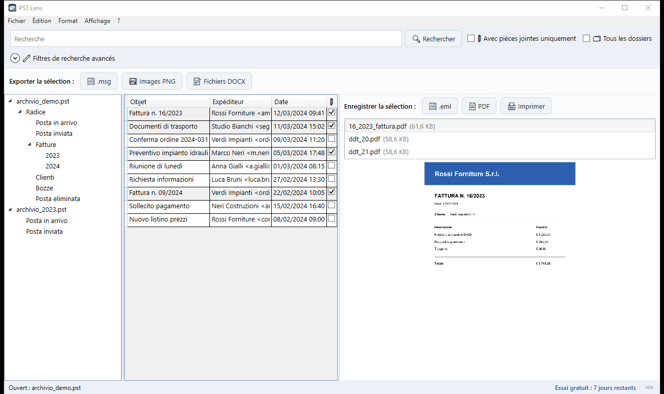Screen dimensions: 664x394
Task: Open the "Posta in arrivo" folder under Radice
Action: point(57,122)
